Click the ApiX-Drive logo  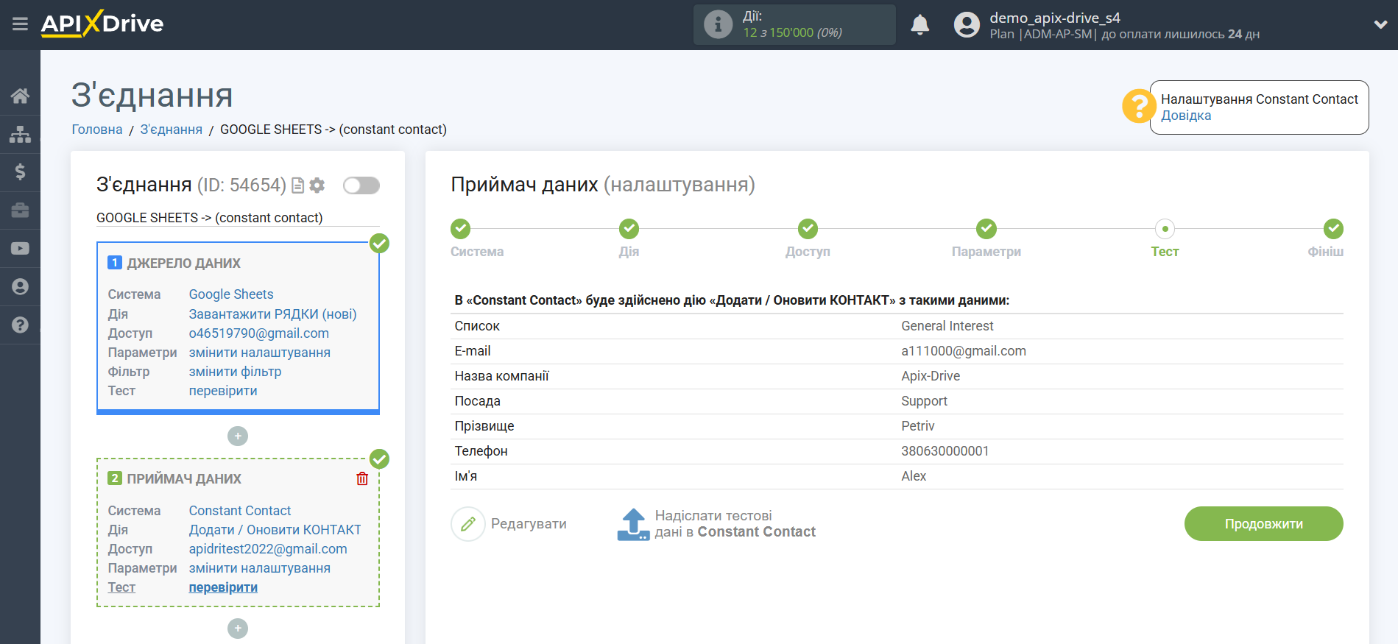(x=102, y=24)
